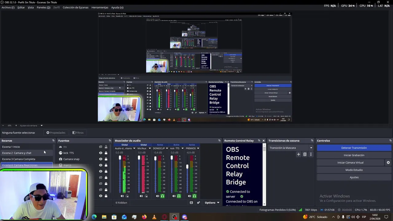Screen dimensions: 393x221
Task: Click the Iniciar Grabación button
Action: point(354,155)
